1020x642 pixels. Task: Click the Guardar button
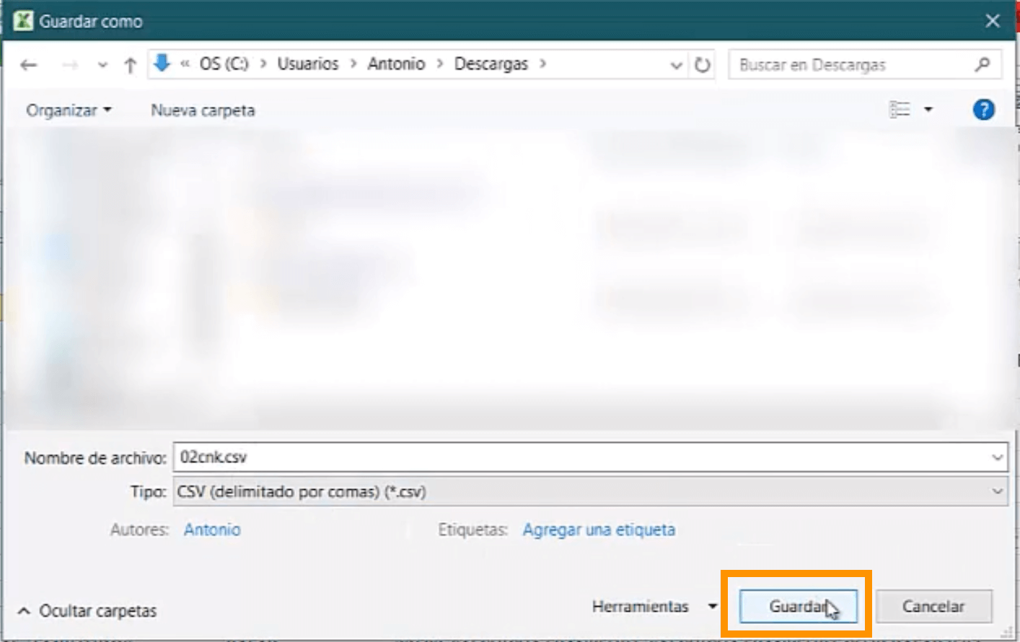point(799,607)
